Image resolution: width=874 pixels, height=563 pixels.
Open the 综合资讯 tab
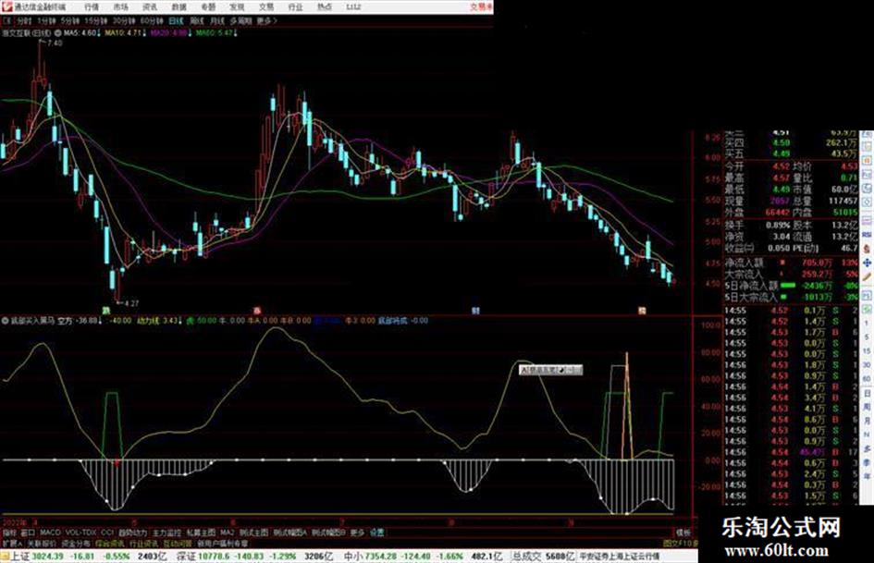click(x=110, y=543)
